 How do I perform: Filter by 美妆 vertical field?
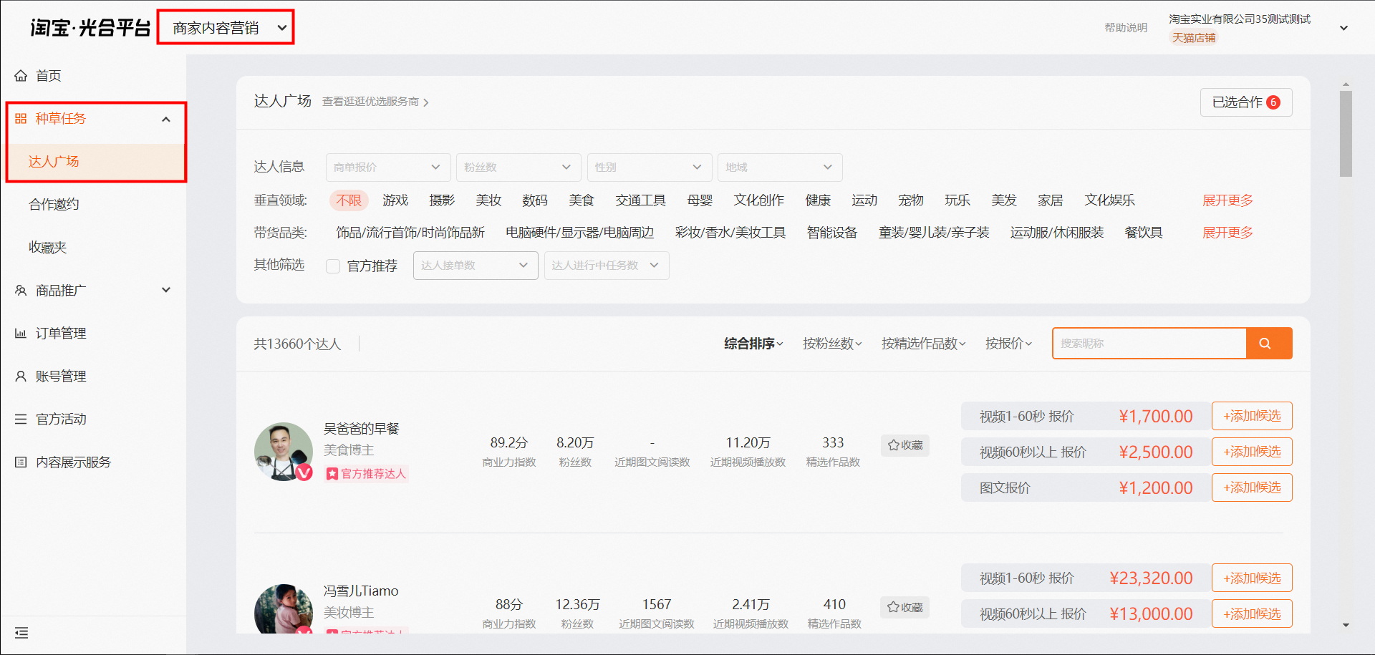coord(488,200)
